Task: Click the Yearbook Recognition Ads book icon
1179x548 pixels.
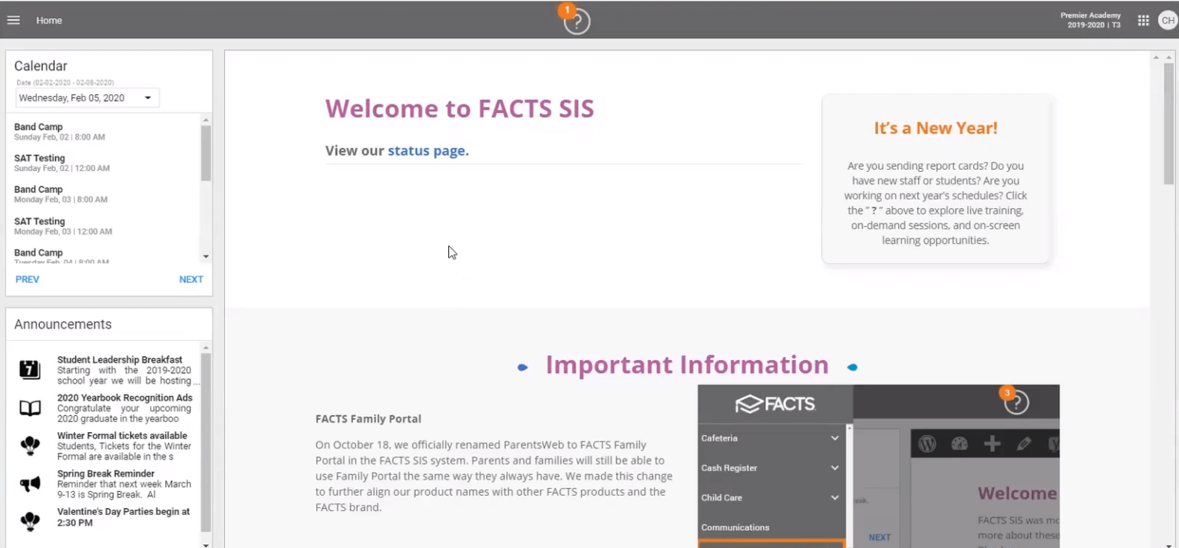Action: 30,408
